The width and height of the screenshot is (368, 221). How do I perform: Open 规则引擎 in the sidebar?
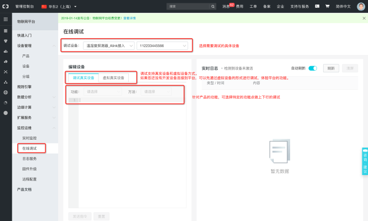tap(24, 87)
